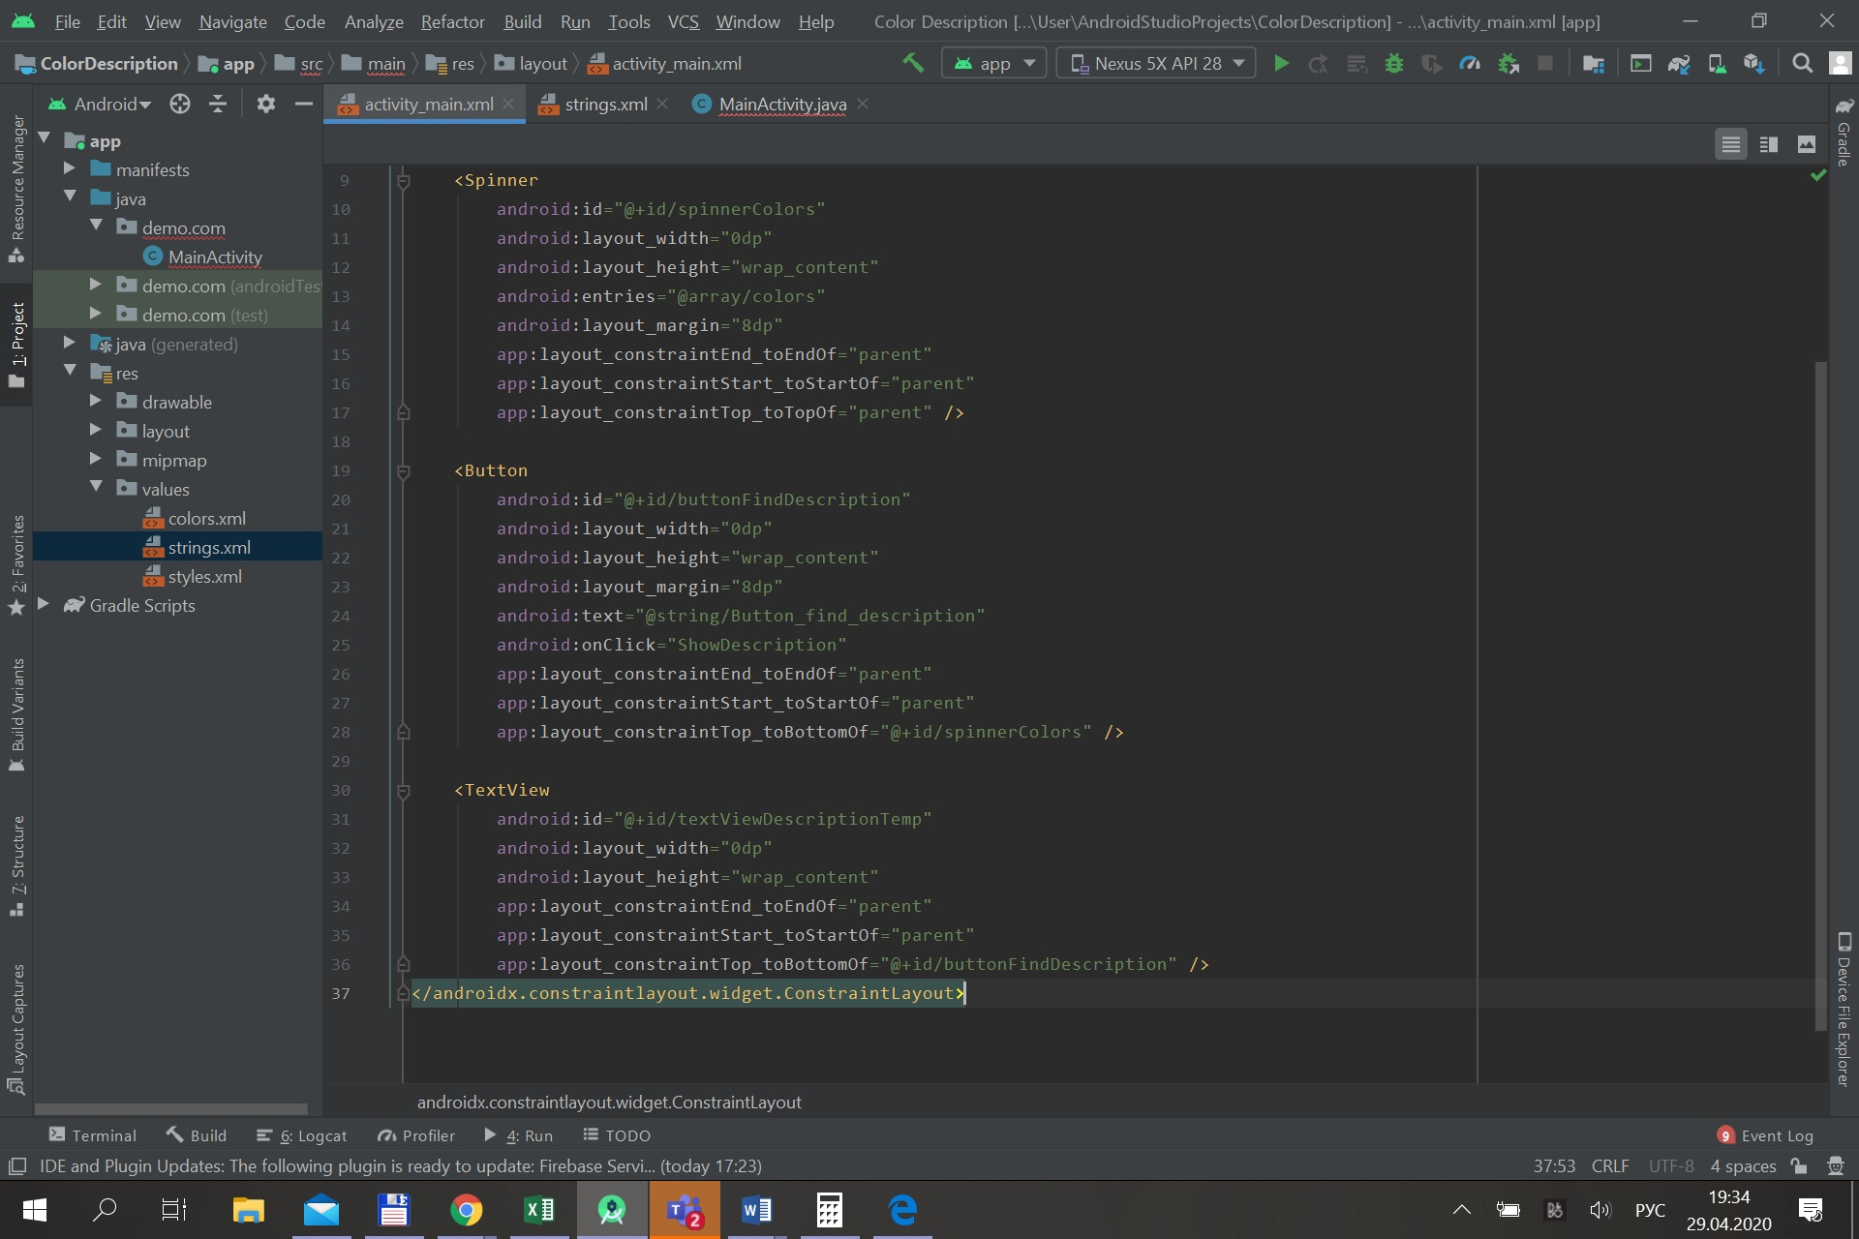The height and width of the screenshot is (1239, 1859).
Task: Open the Android project view dropdown
Action: tap(100, 104)
